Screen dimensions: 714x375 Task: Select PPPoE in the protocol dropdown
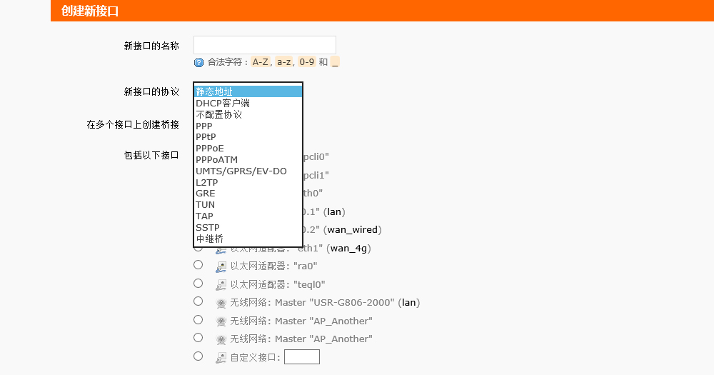pos(210,149)
